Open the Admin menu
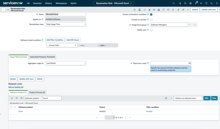 tap(73, 3)
